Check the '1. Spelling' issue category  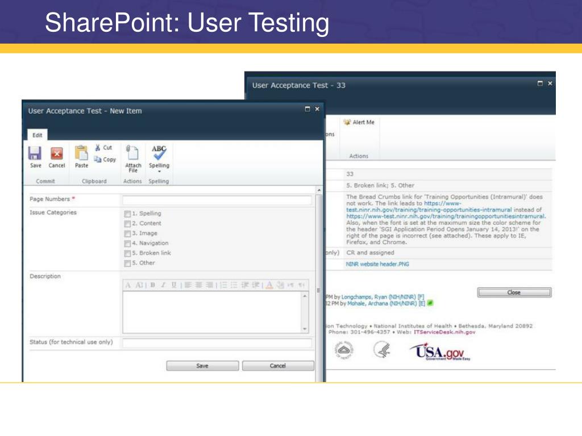(x=127, y=214)
